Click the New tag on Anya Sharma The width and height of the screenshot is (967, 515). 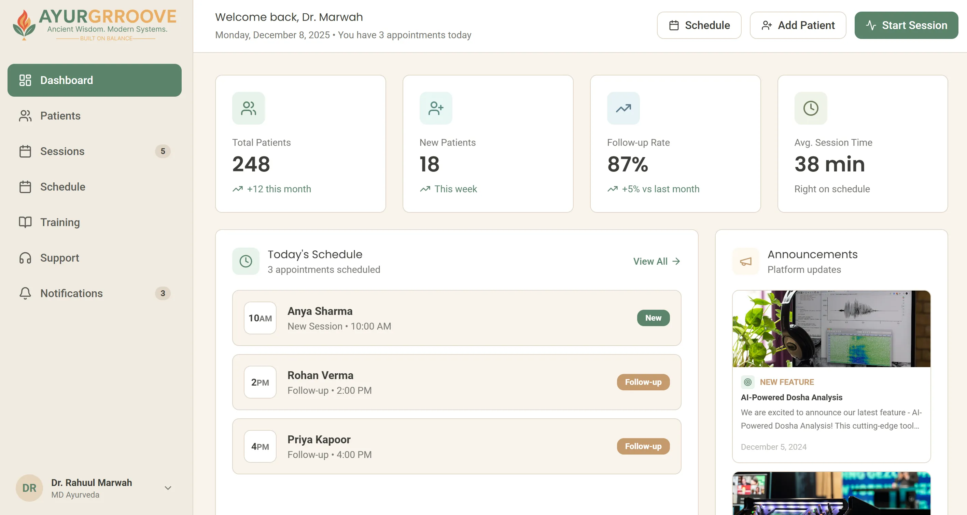coord(653,318)
